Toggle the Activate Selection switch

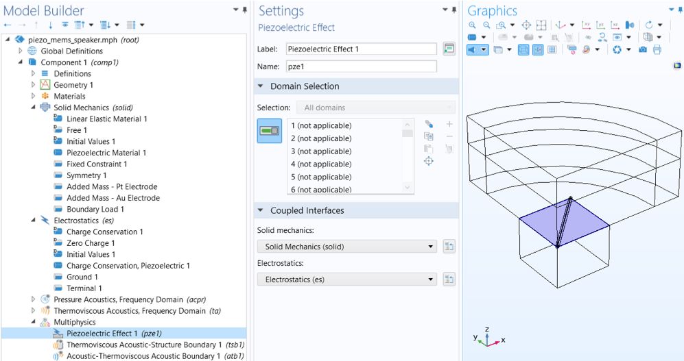click(269, 131)
